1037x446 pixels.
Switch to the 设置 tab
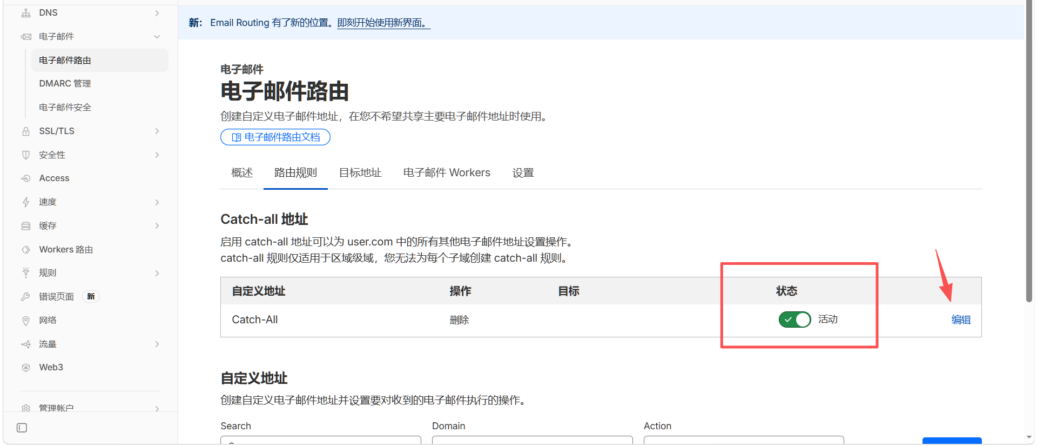click(x=523, y=173)
